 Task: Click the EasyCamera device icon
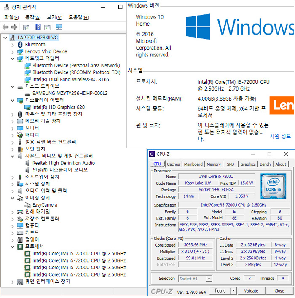pos(27,205)
